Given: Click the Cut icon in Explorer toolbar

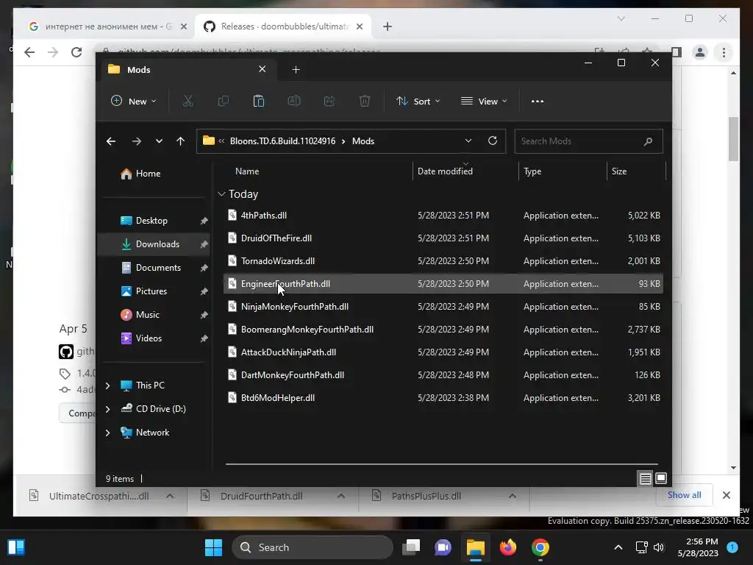Looking at the screenshot, I should coord(188,101).
